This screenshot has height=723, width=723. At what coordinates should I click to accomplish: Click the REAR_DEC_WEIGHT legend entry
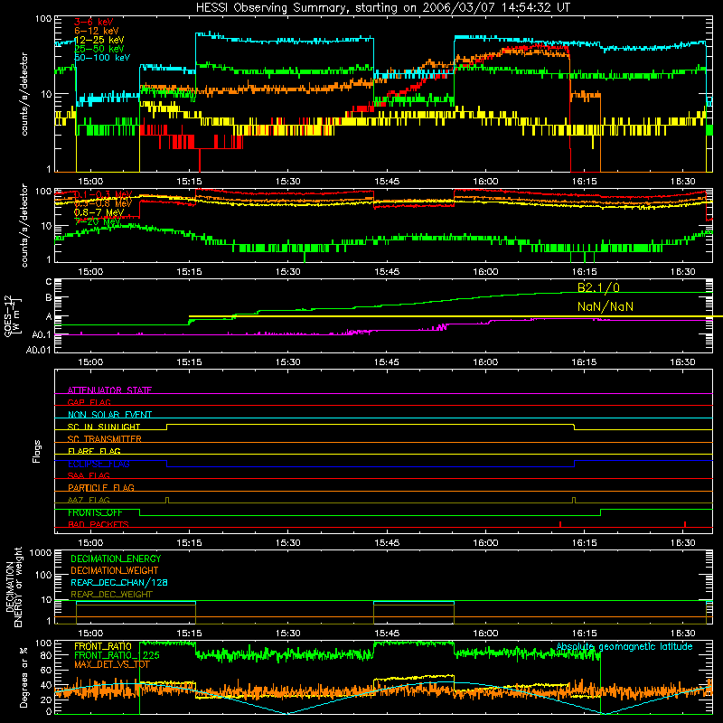[111, 595]
